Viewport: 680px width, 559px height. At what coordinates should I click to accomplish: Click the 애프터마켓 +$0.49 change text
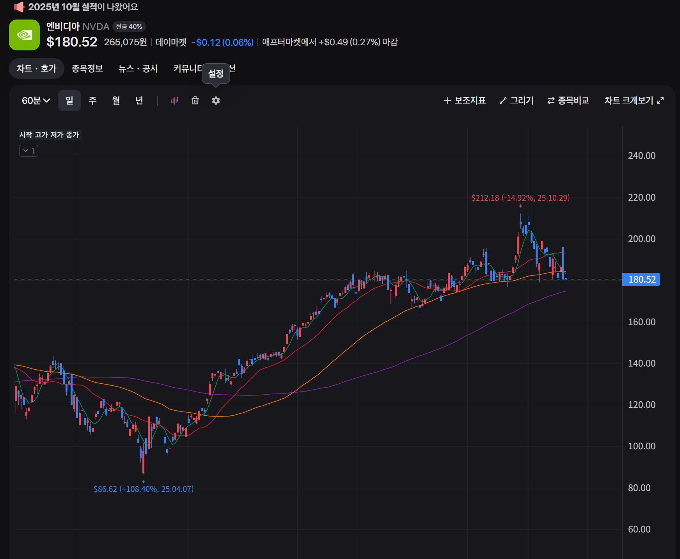click(x=330, y=42)
